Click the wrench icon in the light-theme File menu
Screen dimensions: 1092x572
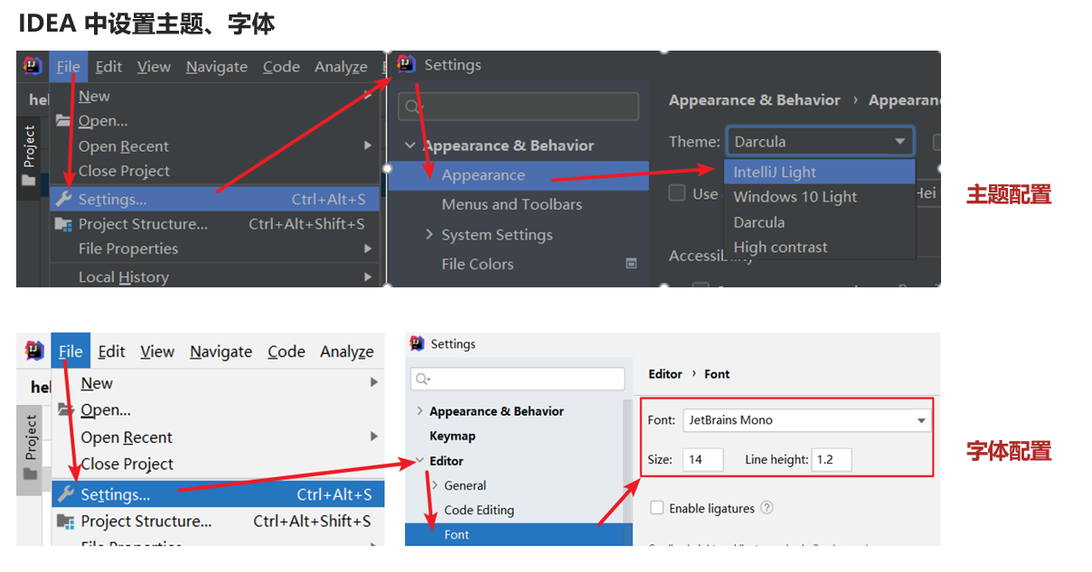(65, 494)
